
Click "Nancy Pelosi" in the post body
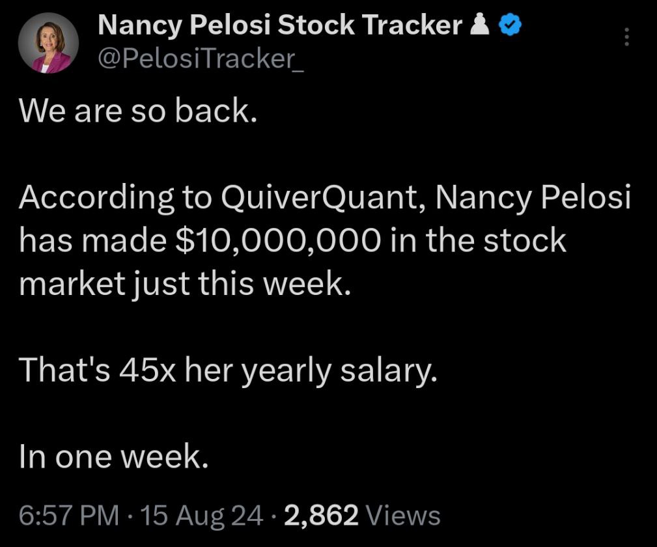coord(533,197)
